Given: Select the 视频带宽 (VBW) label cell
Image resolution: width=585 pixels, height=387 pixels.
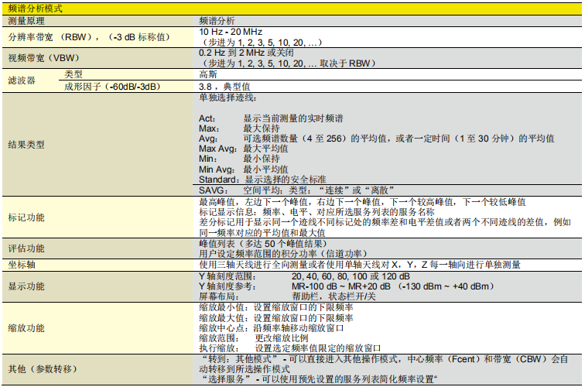Looking at the screenshot, I should (x=44, y=58).
